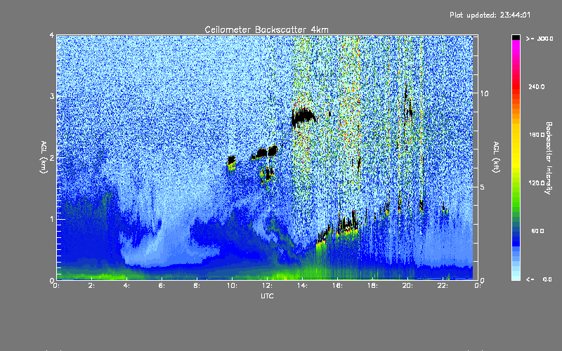The width and height of the screenshot is (562, 351).
Task: Select the "1" tick on the km axis
Action: coord(52,219)
